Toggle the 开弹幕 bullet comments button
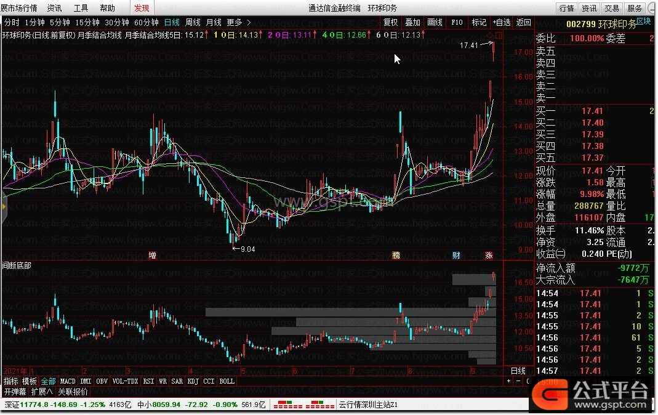This screenshot has width=658, height=415. click(x=15, y=392)
